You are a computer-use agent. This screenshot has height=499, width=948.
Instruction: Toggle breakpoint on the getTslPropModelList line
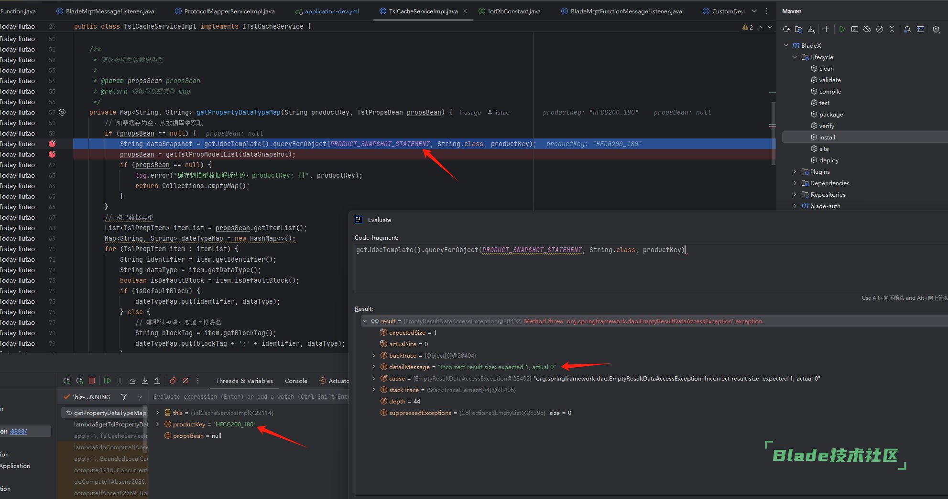[52, 154]
